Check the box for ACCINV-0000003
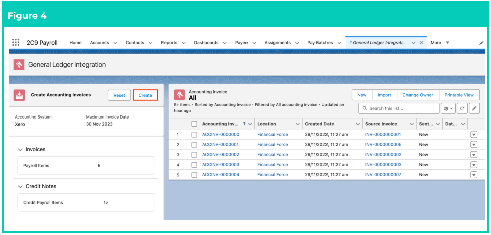Screen dimensions: 491x235 [194, 164]
